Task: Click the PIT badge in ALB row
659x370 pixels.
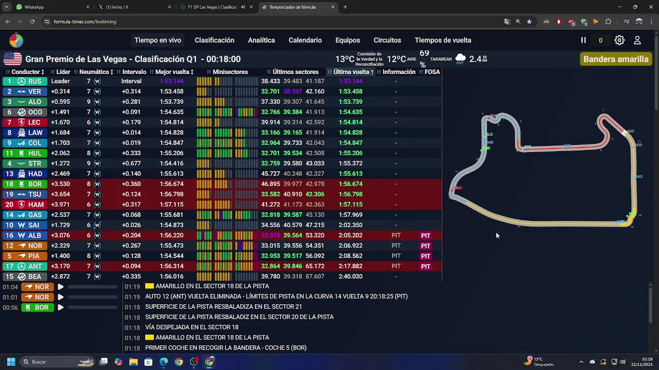Action: pyautogui.click(x=425, y=235)
